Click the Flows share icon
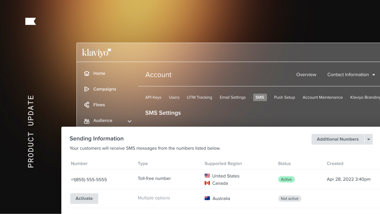 point(87,105)
